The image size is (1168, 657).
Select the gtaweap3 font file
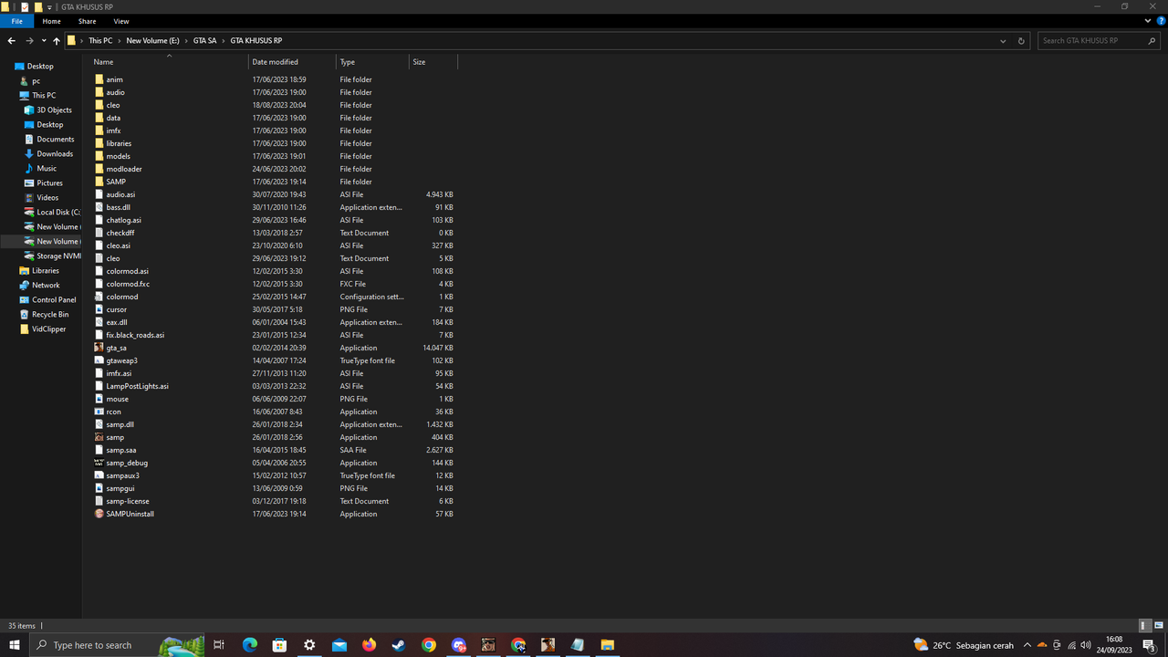(121, 360)
